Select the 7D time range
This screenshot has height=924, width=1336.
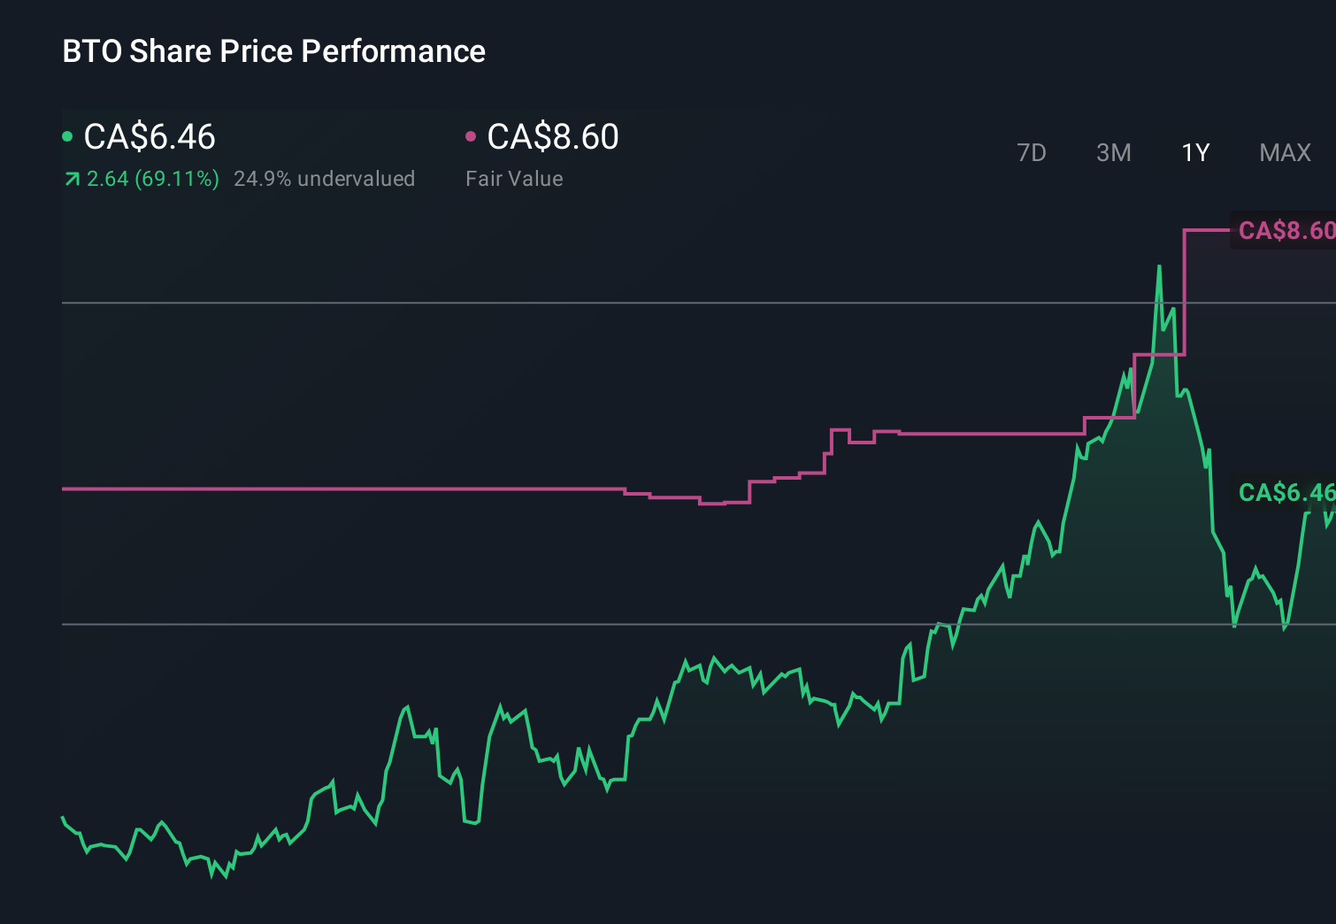click(x=1032, y=152)
